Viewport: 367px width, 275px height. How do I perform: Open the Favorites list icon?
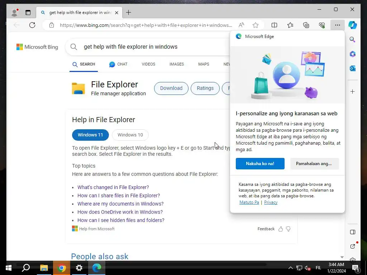pyautogui.click(x=290, y=25)
